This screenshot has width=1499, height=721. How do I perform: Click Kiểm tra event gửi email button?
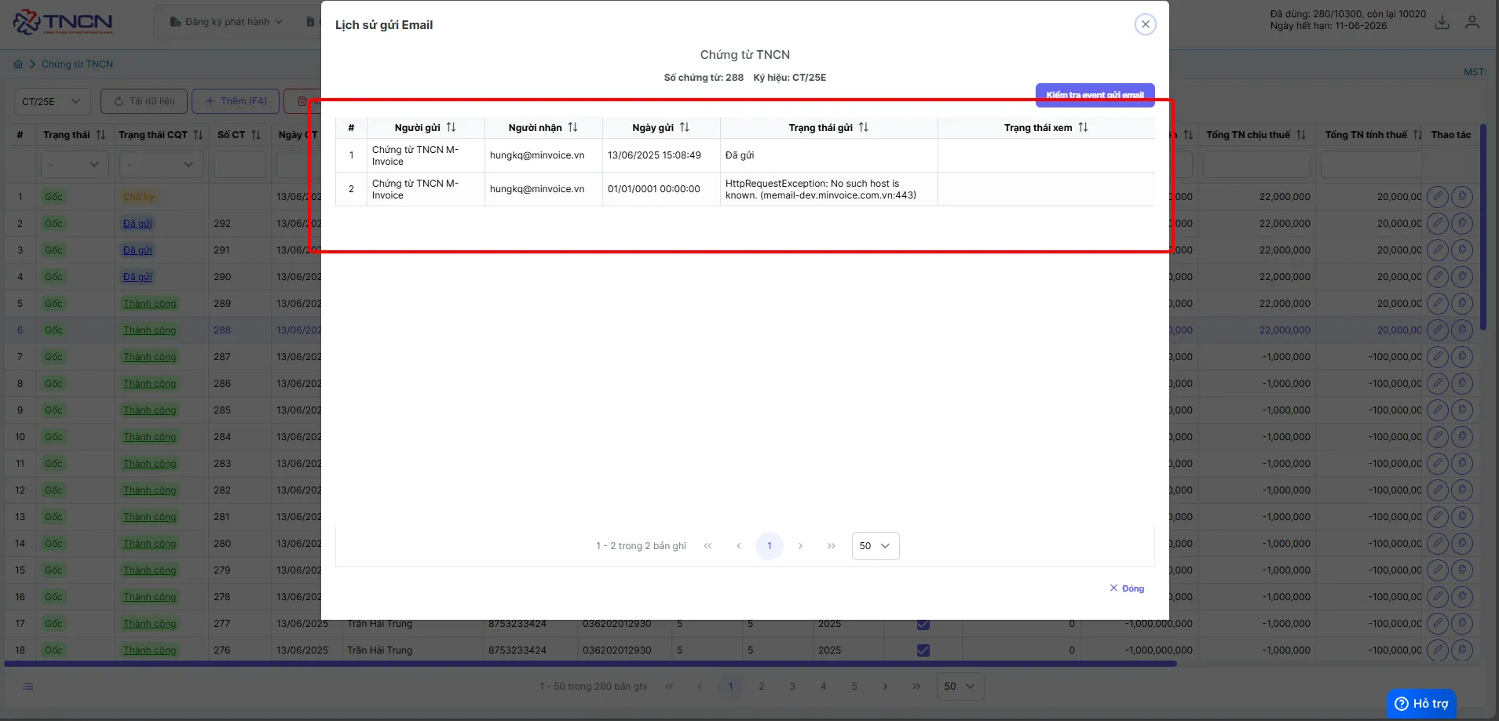click(x=1095, y=95)
